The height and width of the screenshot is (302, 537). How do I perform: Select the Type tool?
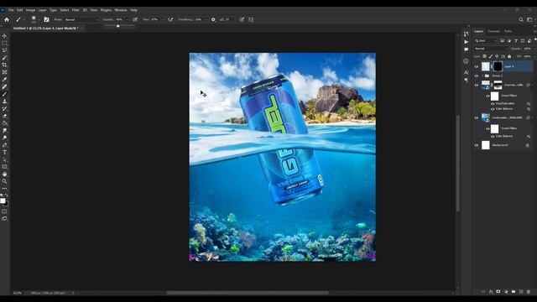(4, 153)
